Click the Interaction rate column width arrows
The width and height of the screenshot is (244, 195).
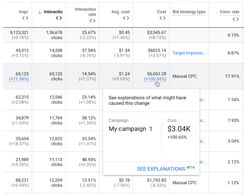[92, 21]
